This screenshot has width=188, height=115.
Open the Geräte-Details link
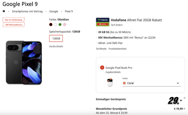56,46
